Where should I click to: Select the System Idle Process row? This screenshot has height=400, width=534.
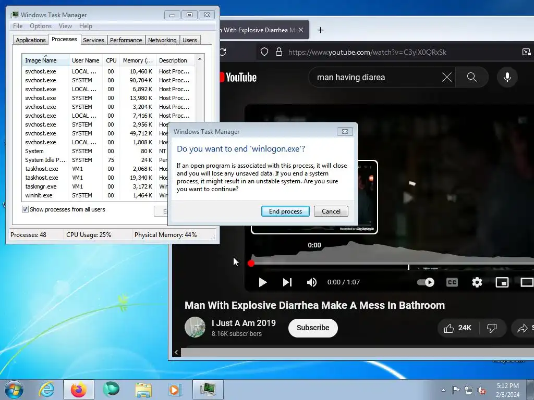(x=95, y=160)
